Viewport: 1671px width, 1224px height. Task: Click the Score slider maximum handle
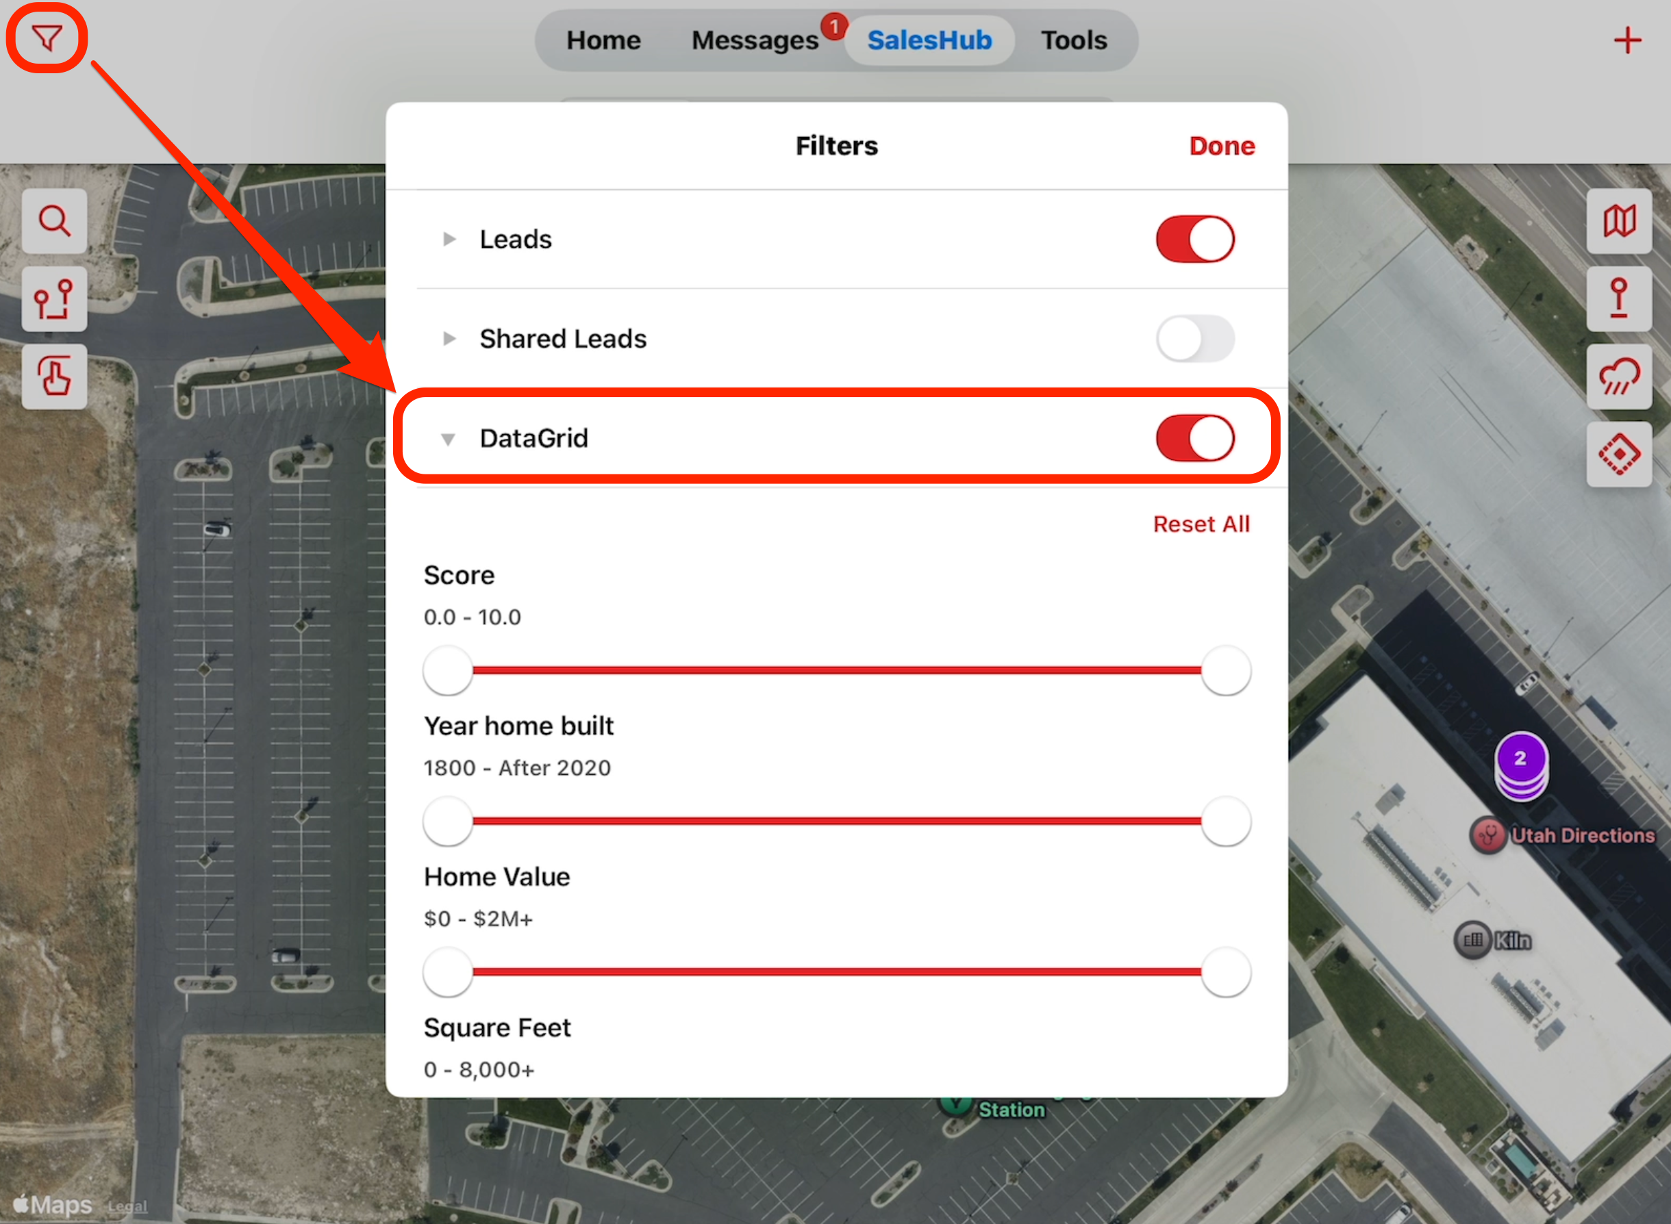[x=1226, y=670]
